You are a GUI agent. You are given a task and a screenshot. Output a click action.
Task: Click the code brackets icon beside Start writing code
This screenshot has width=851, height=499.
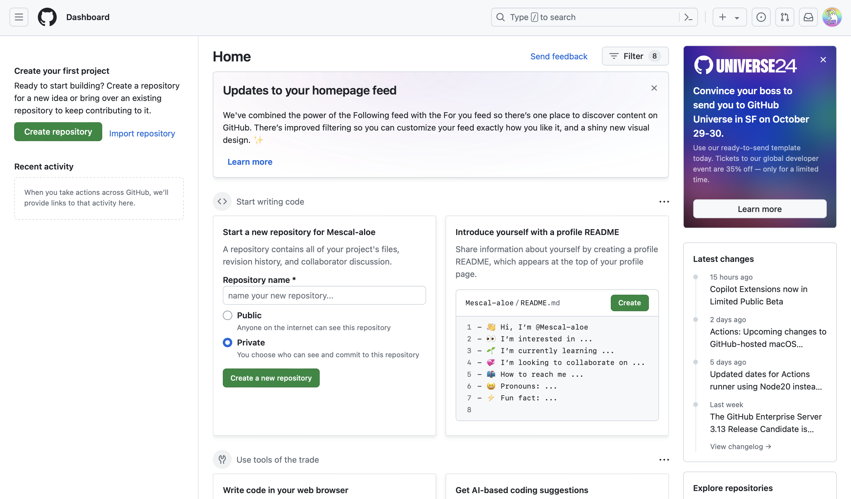(x=222, y=201)
